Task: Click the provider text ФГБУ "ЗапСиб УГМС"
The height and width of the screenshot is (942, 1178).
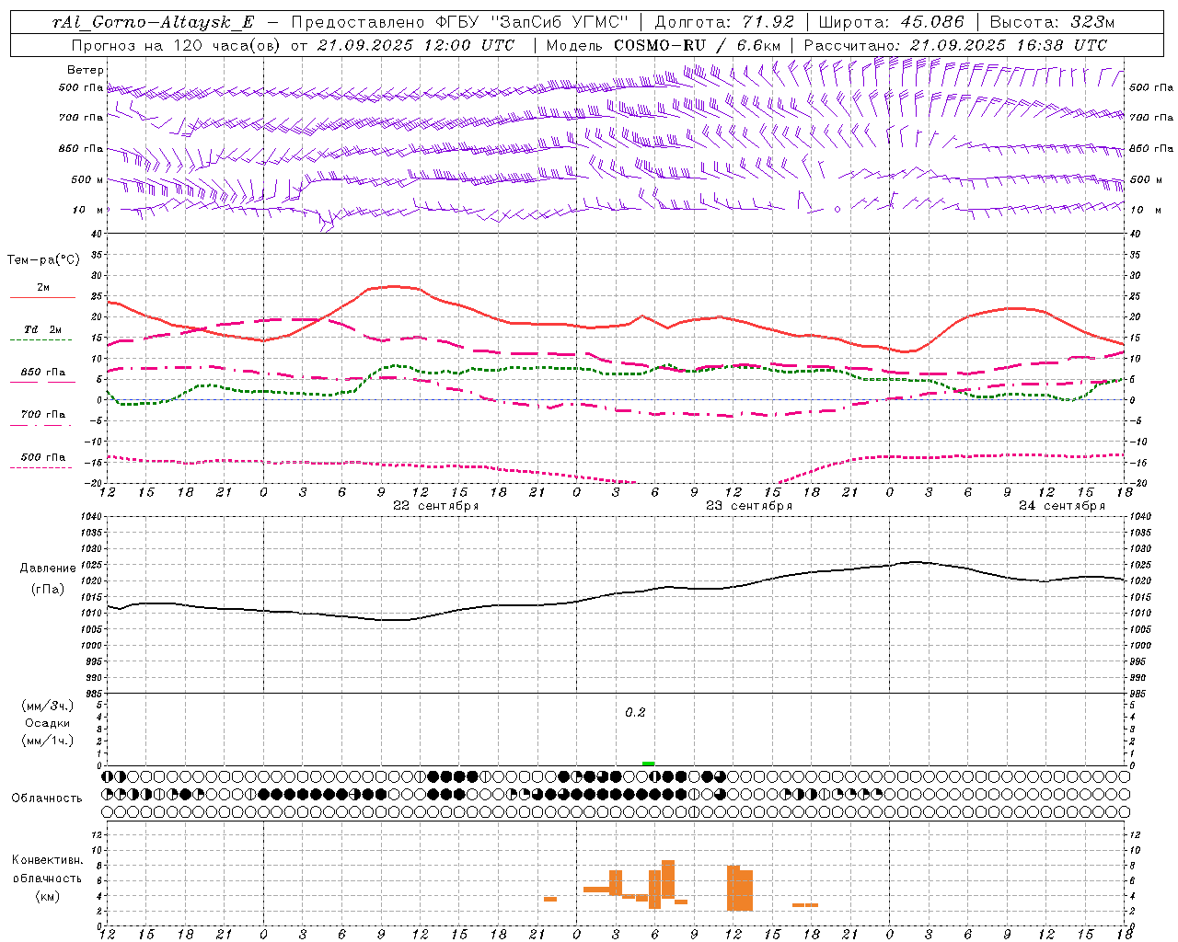Action: 534,22
